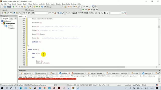Open the Cscope log tab

click(136, 73)
